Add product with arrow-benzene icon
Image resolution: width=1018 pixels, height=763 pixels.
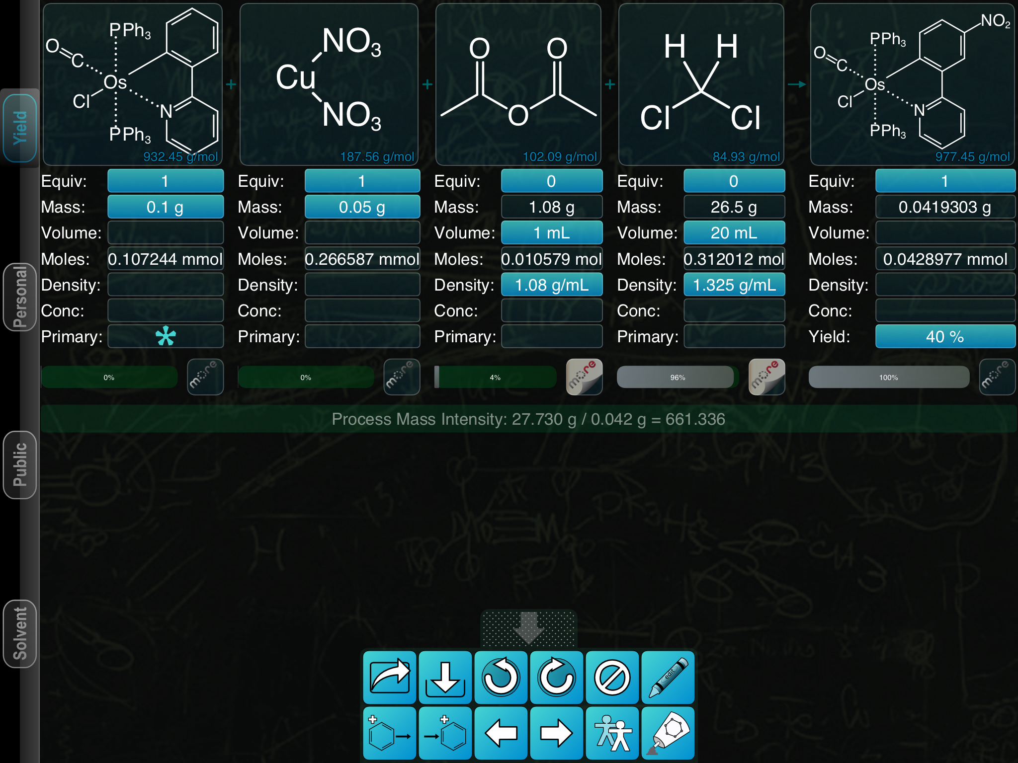445,734
